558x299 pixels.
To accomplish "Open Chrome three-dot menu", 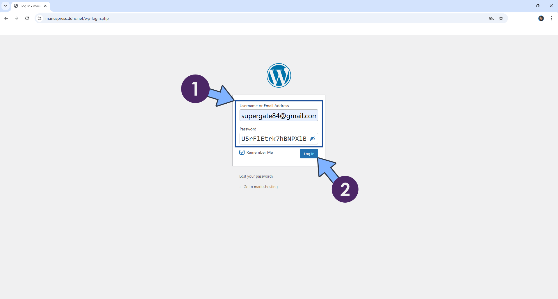I will coord(551,18).
